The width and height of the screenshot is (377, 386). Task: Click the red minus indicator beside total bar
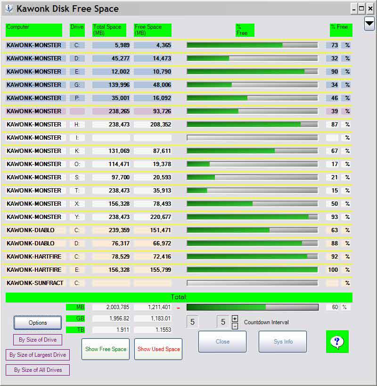pyautogui.click(x=179, y=308)
